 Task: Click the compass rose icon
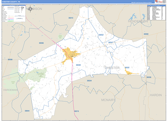(x=30, y=9)
